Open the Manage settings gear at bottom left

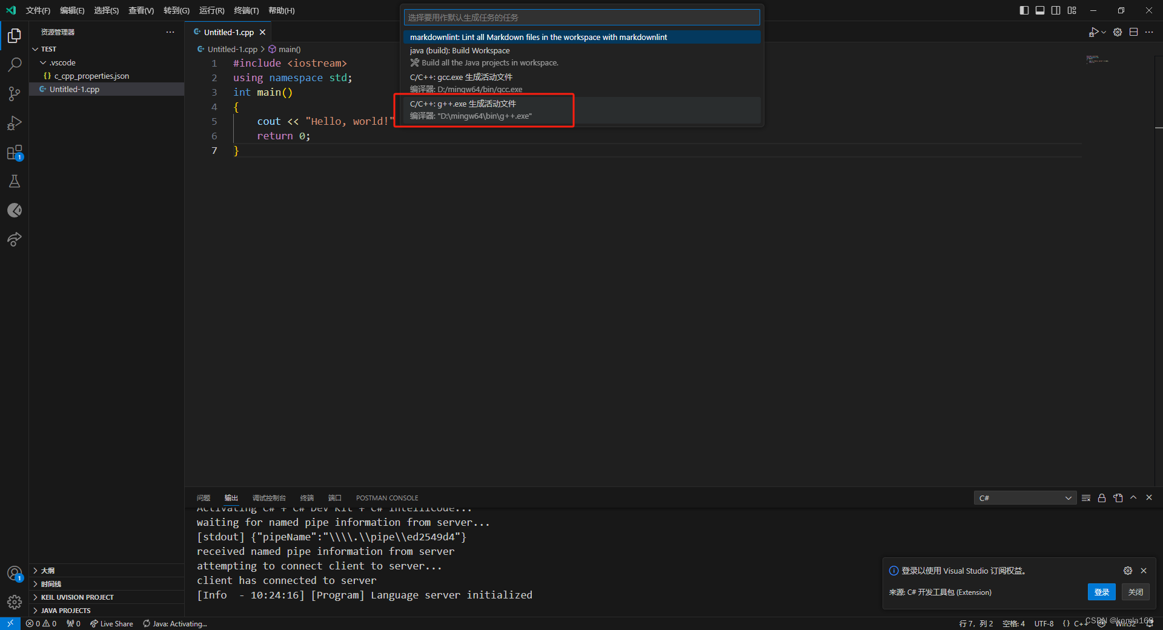[x=14, y=602]
